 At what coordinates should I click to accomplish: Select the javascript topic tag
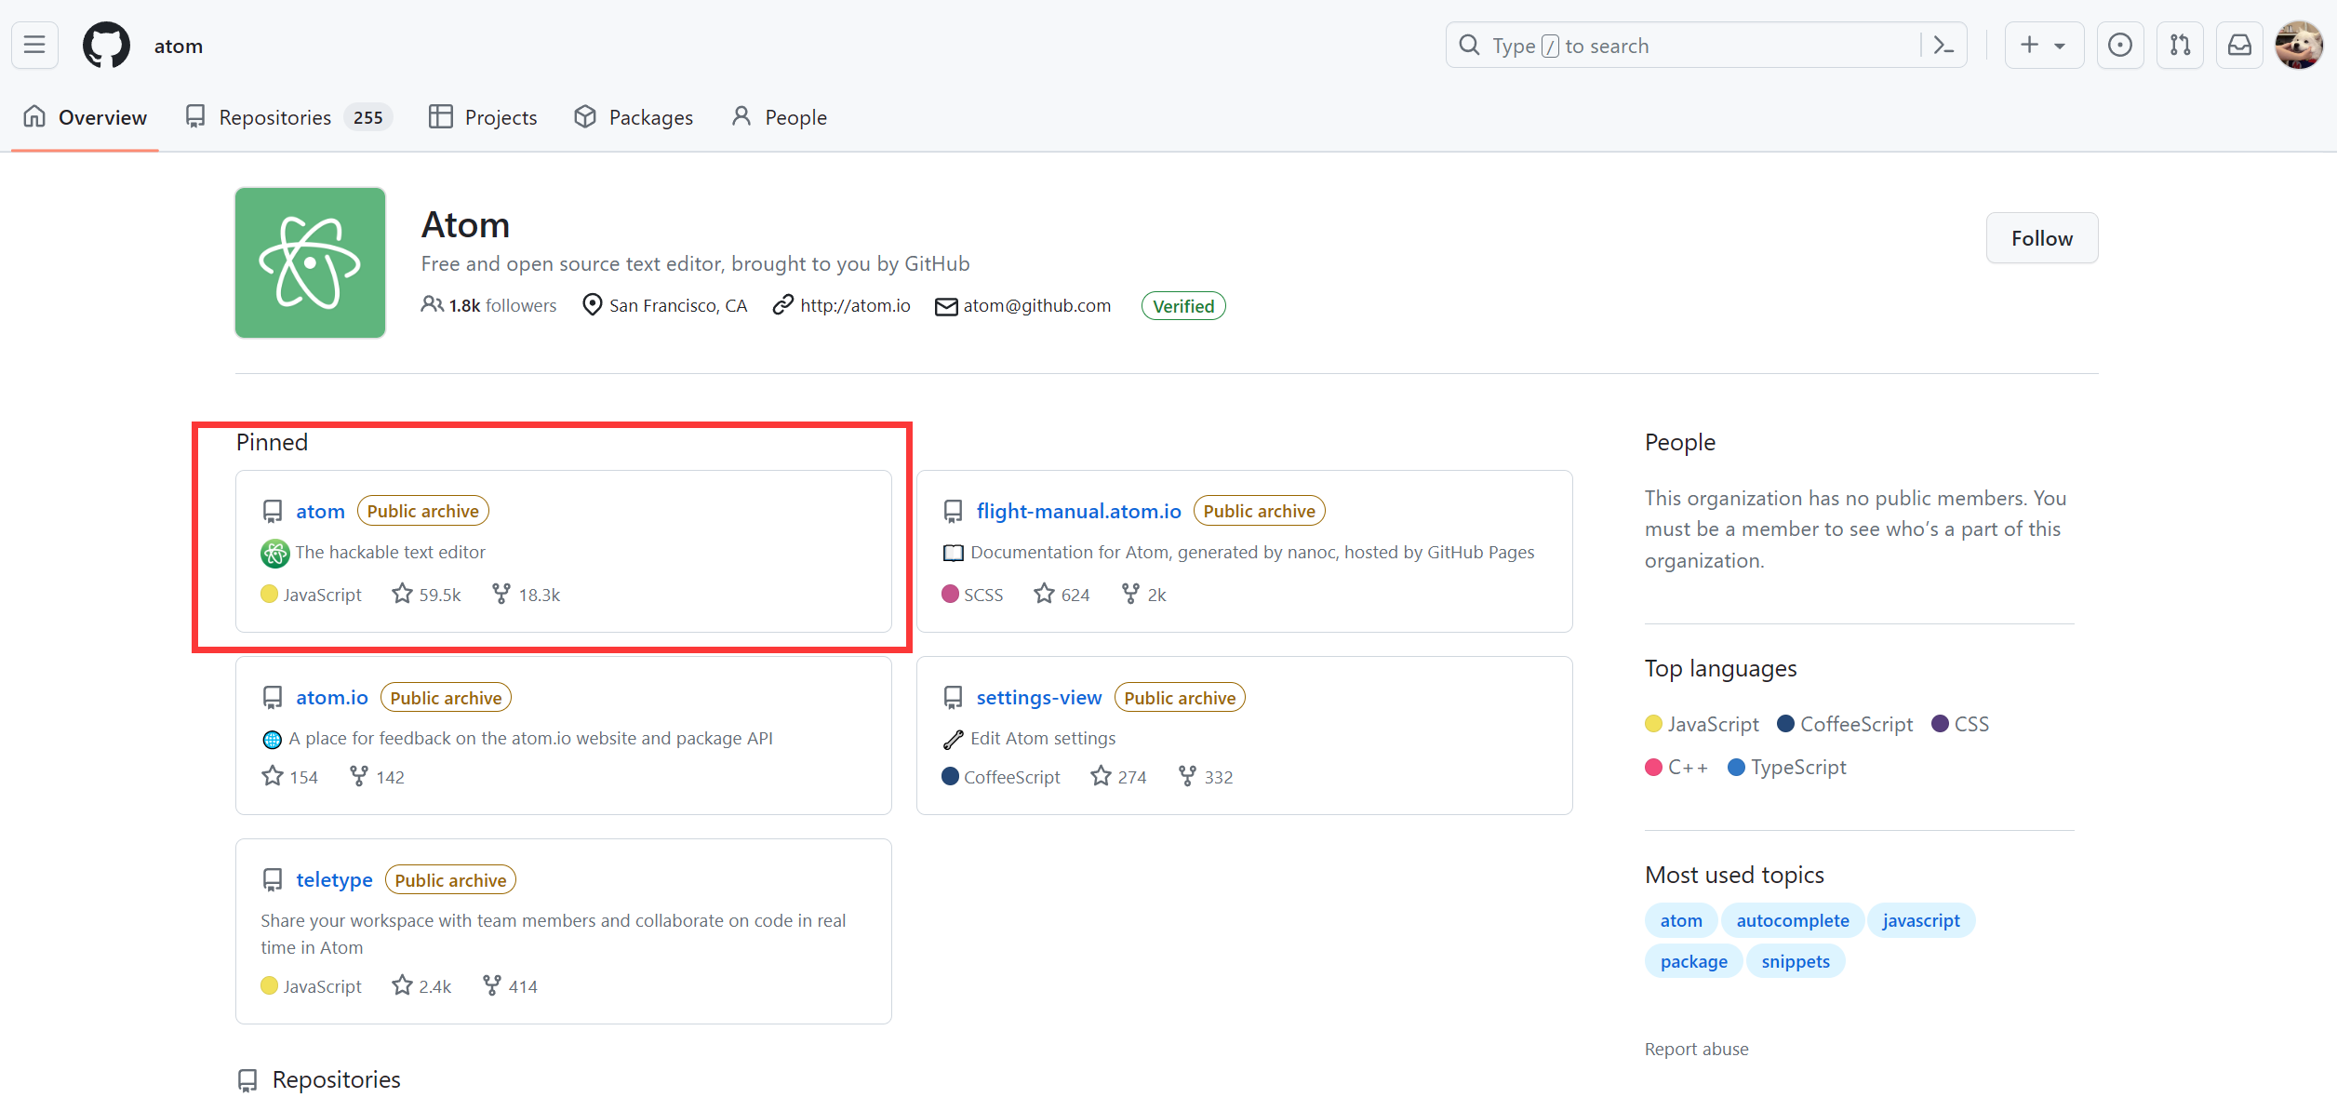1921,920
